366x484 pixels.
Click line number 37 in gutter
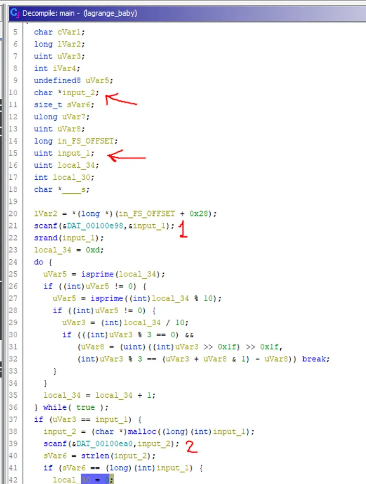[x=13, y=420]
